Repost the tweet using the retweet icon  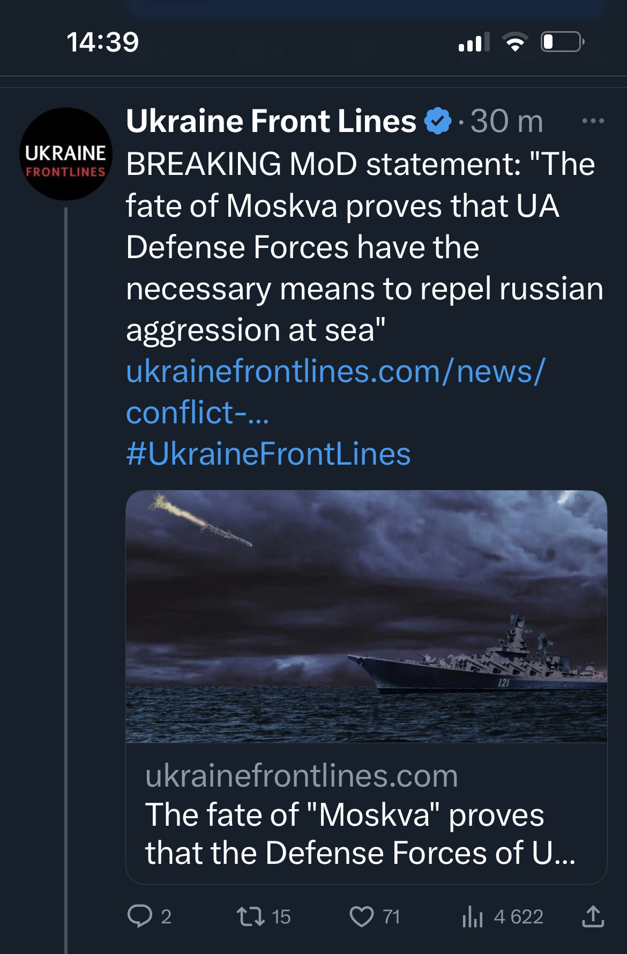(251, 916)
